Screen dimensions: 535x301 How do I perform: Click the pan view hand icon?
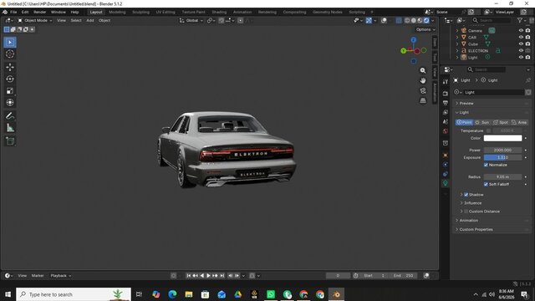pyautogui.click(x=423, y=80)
